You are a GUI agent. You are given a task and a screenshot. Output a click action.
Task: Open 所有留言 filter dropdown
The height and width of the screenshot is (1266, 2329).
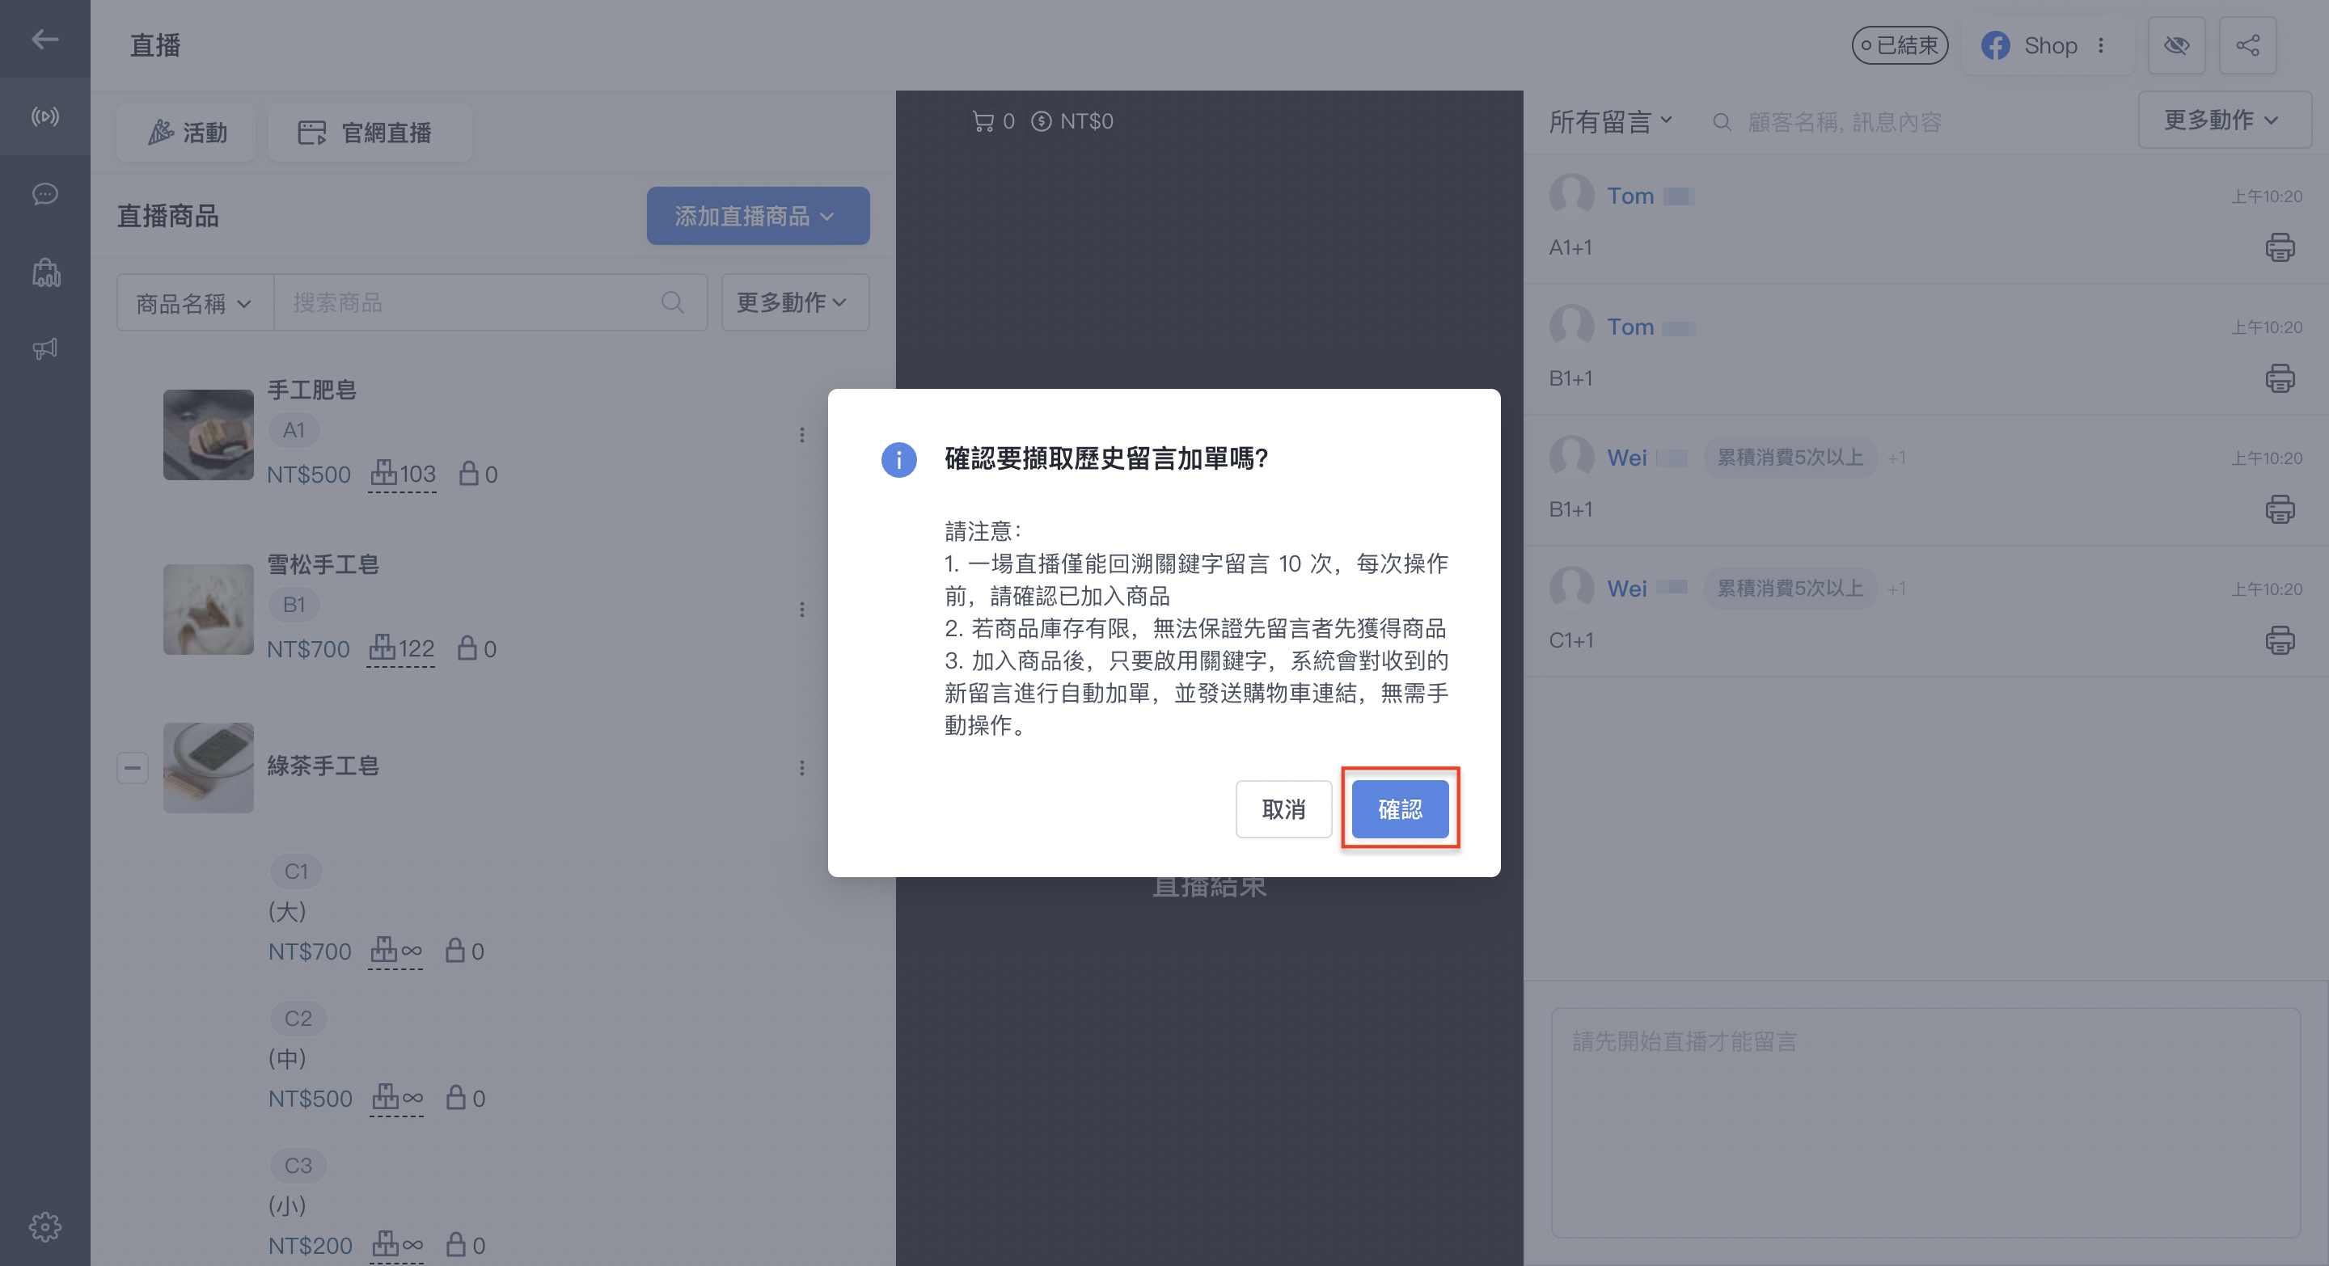point(1610,121)
